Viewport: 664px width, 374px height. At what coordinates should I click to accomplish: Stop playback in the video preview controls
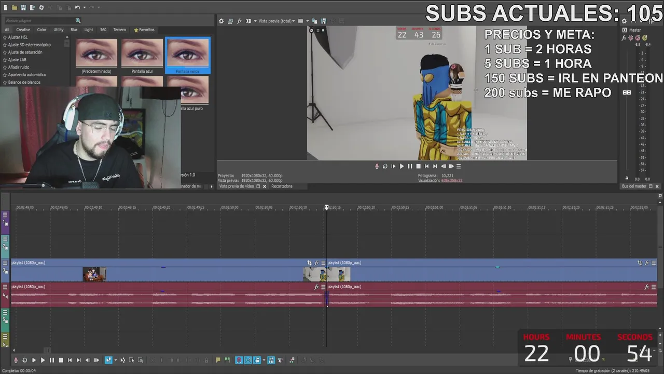pyautogui.click(x=418, y=166)
